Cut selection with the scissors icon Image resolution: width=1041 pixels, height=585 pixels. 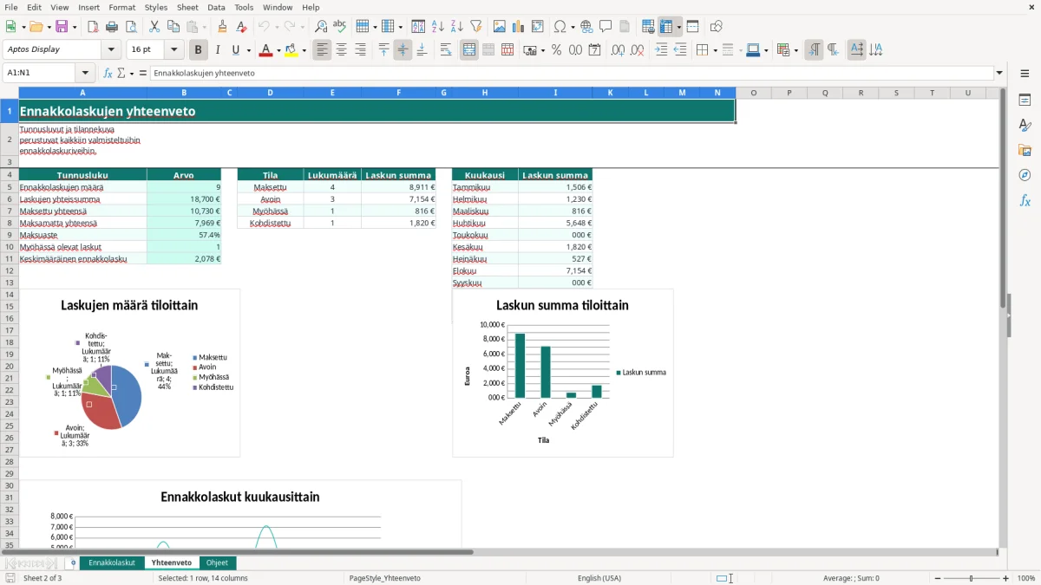coord(154,27)
